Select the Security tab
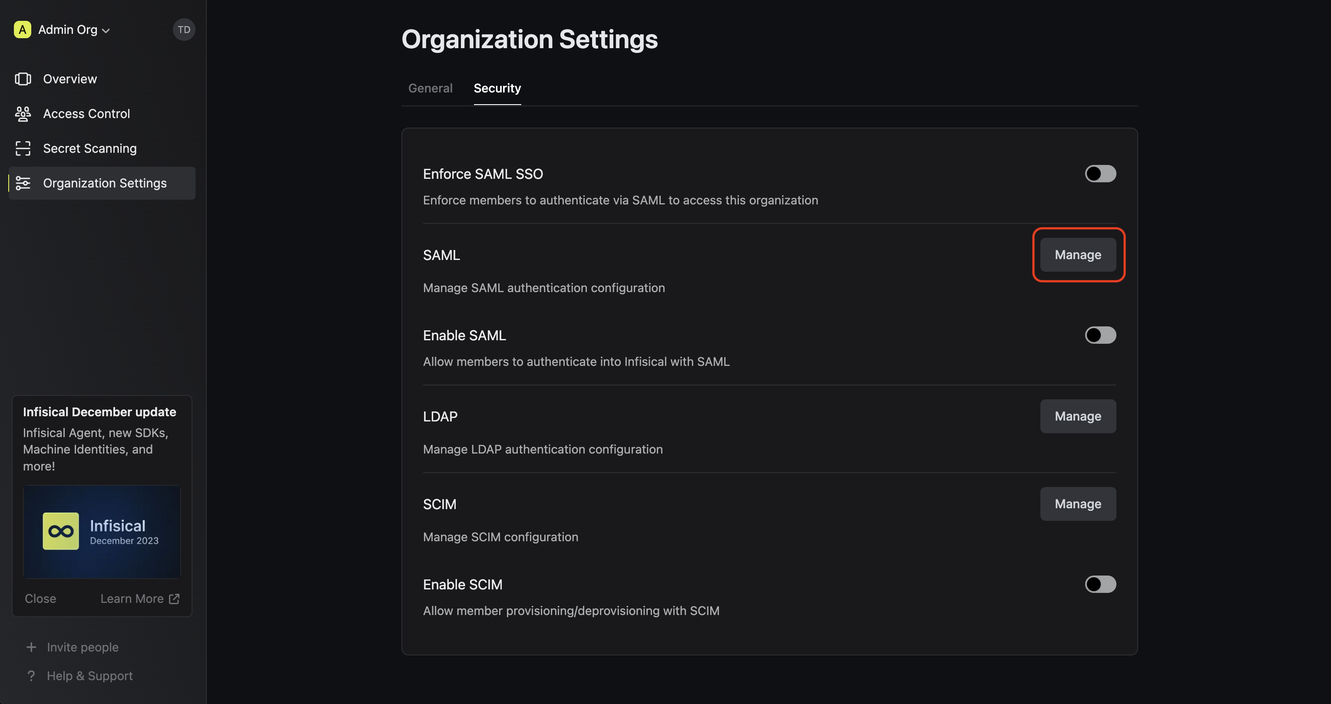 [x=497, y=88]
